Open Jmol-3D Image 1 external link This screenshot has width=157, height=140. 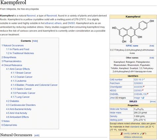tap(139, 98)
